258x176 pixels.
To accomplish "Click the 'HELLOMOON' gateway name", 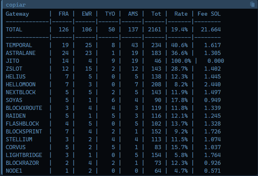I will [x=21, y=85].
